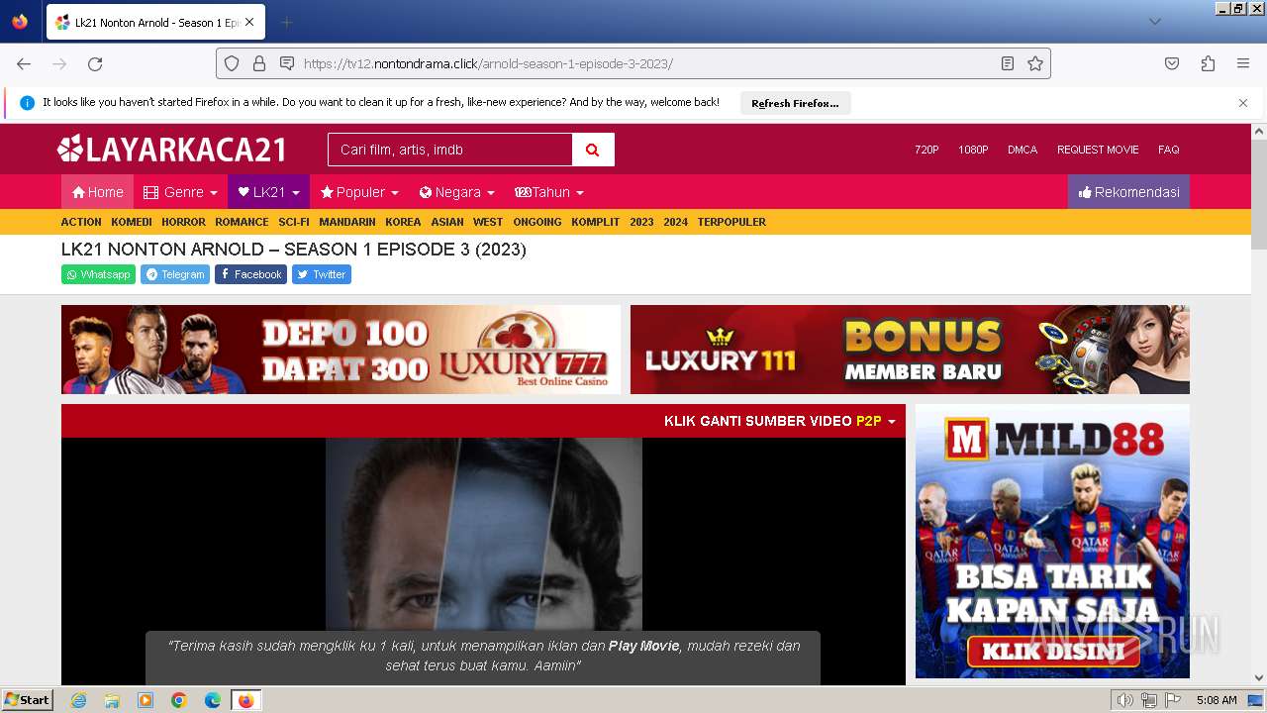Show site security padlock info
The width and height of the screenshot is (1267, 713).
(259, 63)
